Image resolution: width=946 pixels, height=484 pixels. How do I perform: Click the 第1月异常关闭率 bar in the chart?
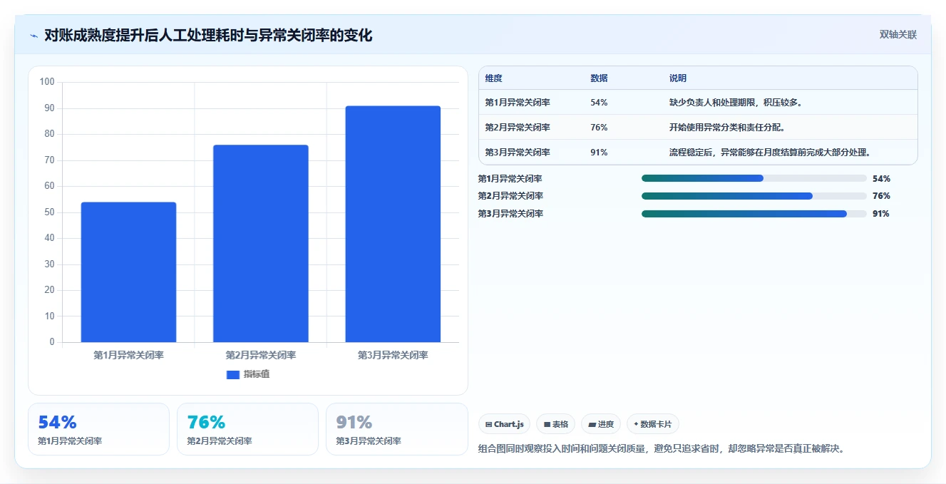tap(128, 272)
